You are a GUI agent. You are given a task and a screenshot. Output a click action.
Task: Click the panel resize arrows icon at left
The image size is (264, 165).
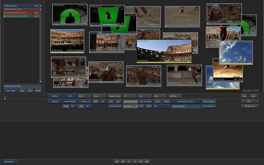tap(5, 99)
